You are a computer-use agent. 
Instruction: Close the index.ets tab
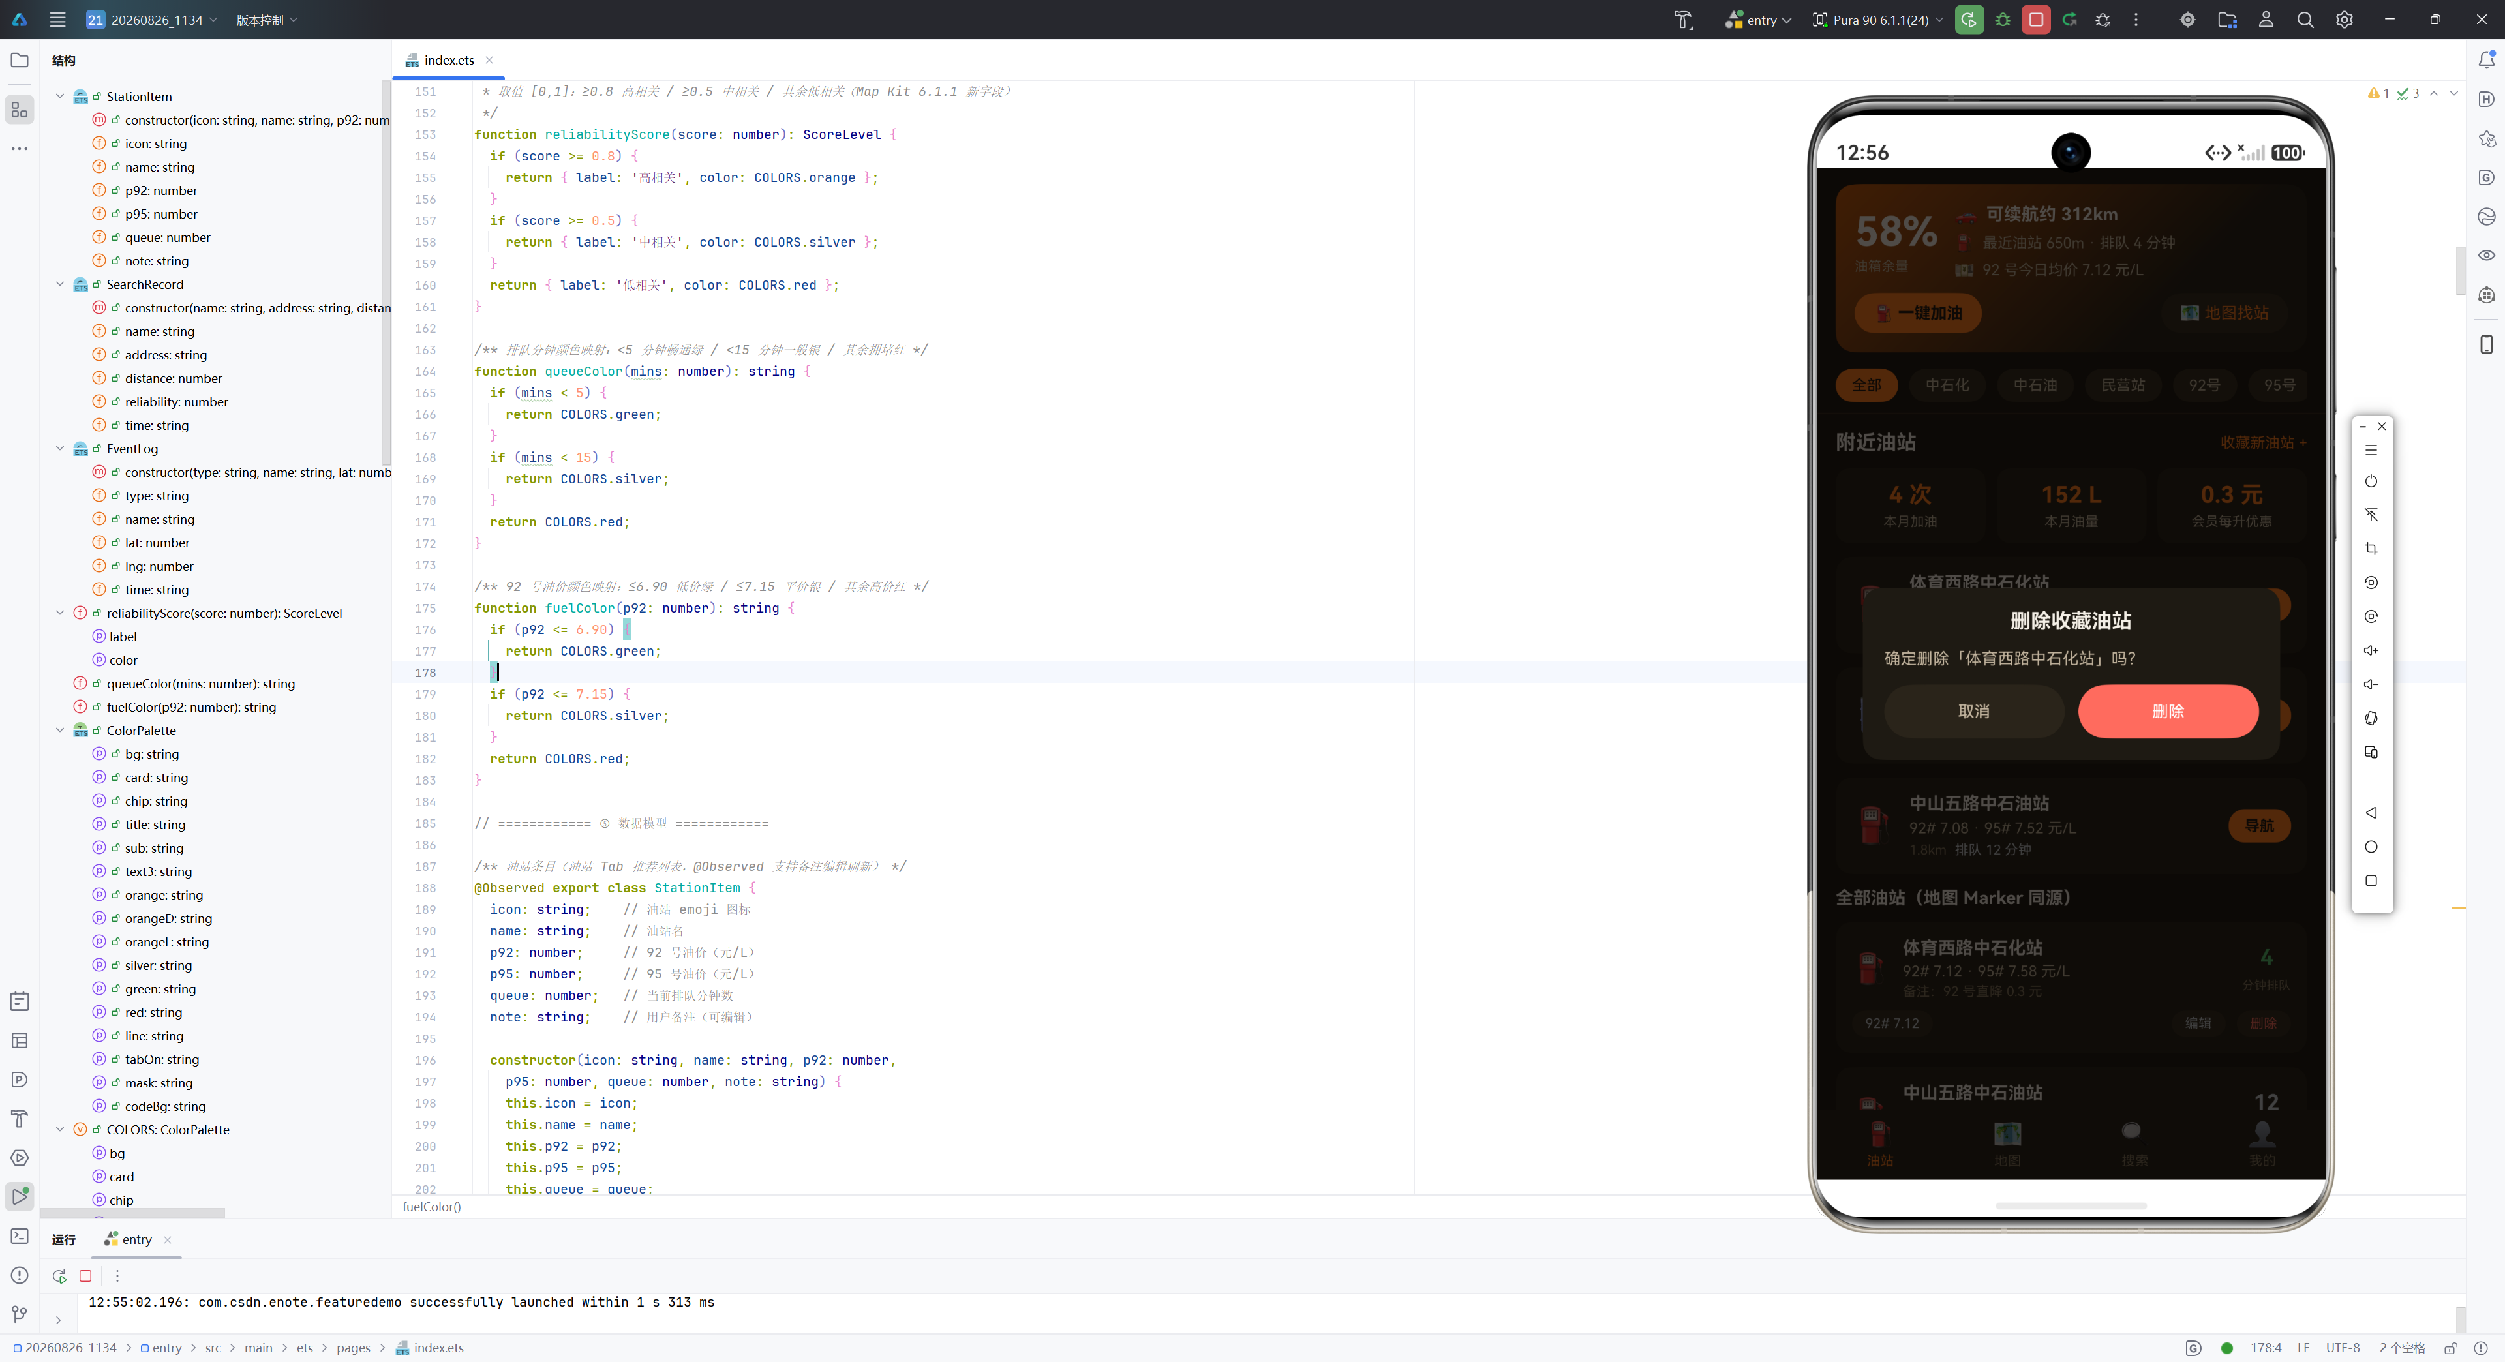point(489,60)
